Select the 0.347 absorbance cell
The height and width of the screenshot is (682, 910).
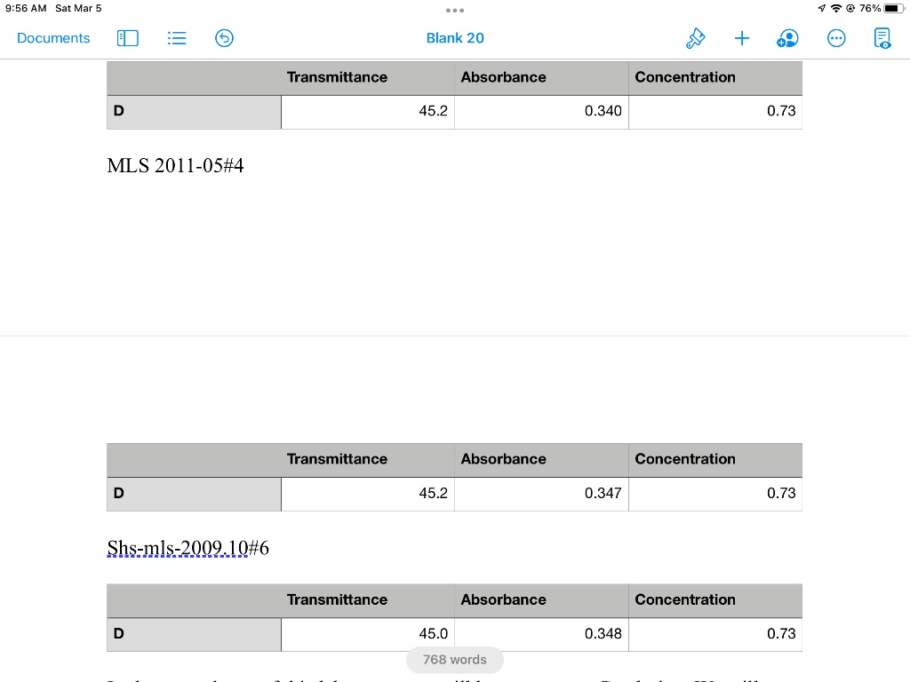click(541, 494)
